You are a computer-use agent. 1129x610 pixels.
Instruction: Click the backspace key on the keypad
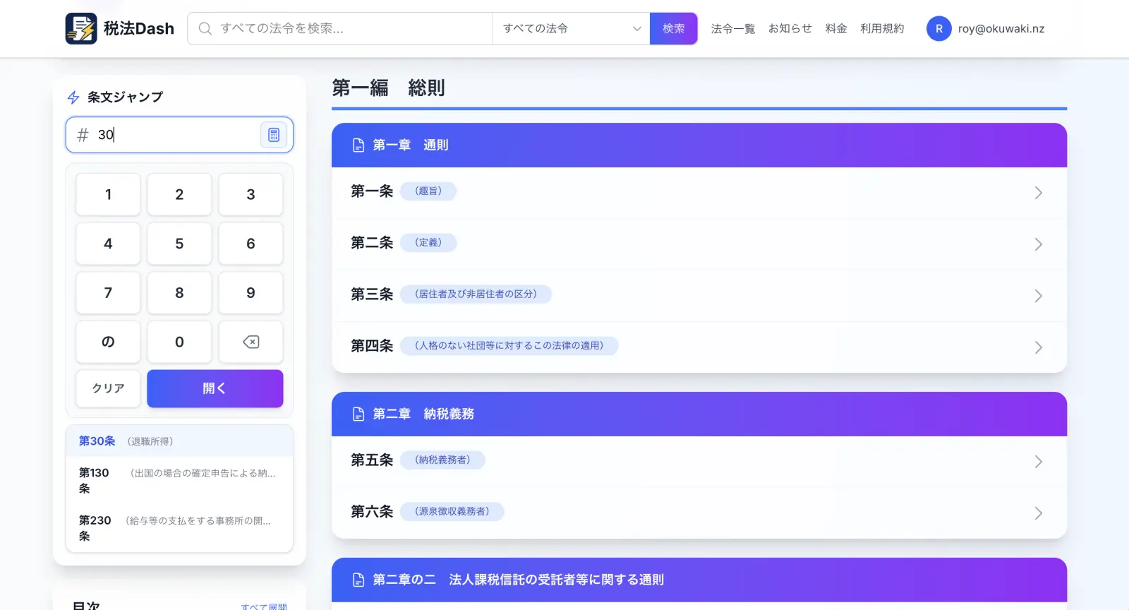point(250,342)
